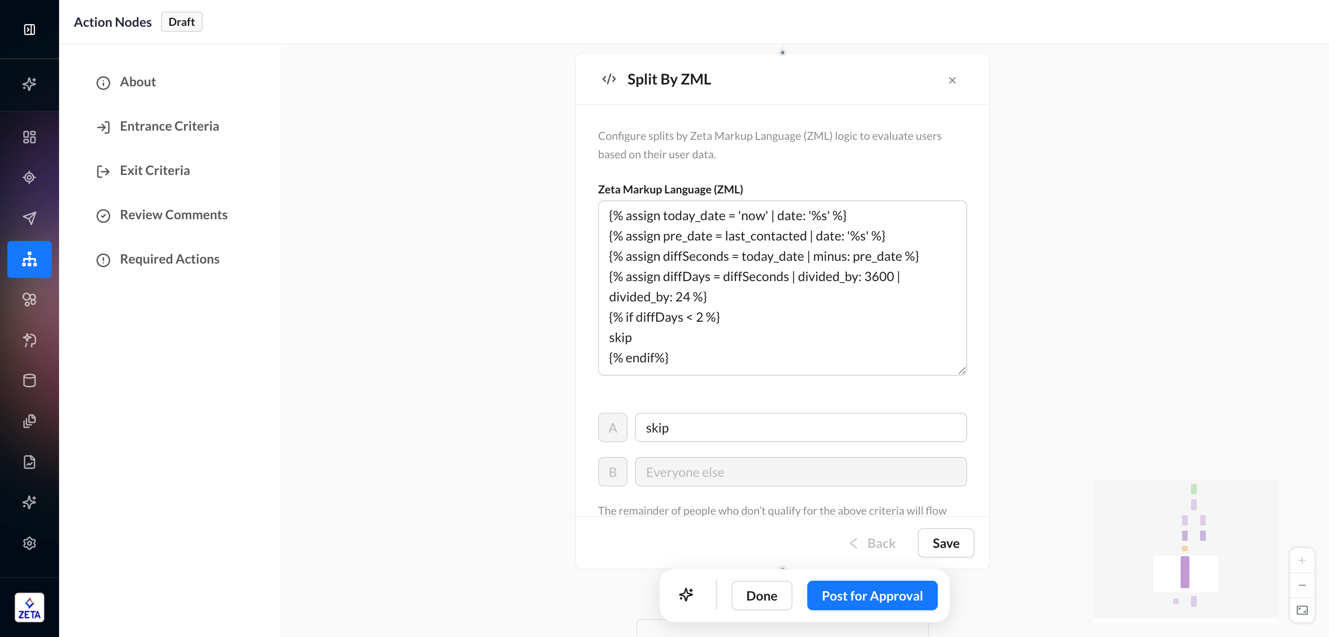Viewport: 1329px width, 637px height.
Task: Open the settings gear in sidebar
Action: coord(30,543)
